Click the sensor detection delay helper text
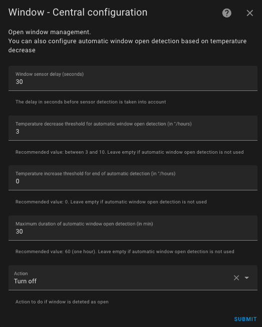Screen dimensions: 262x327 coord(91,102)
